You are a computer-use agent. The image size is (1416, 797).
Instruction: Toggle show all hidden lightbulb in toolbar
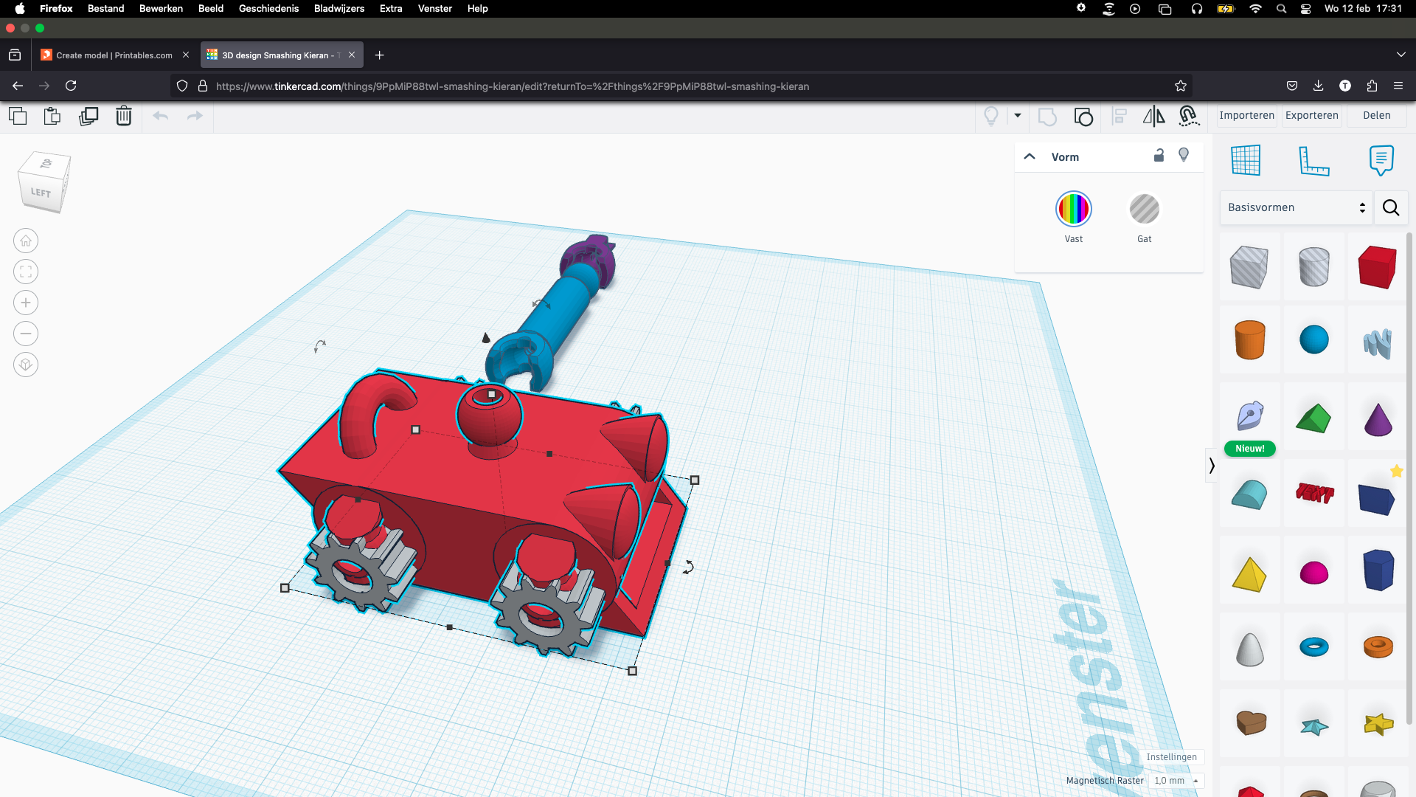[x=991, y=116]
